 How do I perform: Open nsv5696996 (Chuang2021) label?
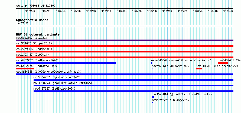[171, 100]
